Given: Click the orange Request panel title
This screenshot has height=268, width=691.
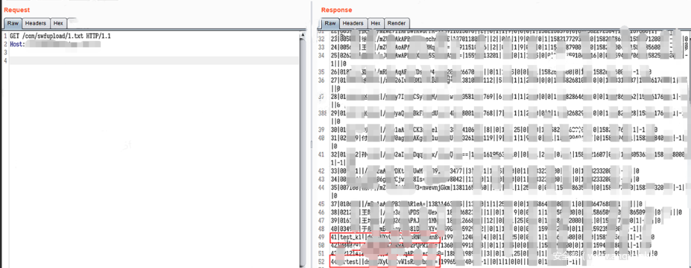Looking at the screenshot, I should point(17,10).
